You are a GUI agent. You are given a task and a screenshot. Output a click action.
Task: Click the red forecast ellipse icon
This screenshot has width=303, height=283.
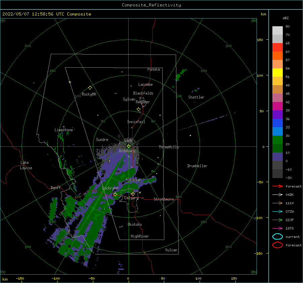[277, 245]
